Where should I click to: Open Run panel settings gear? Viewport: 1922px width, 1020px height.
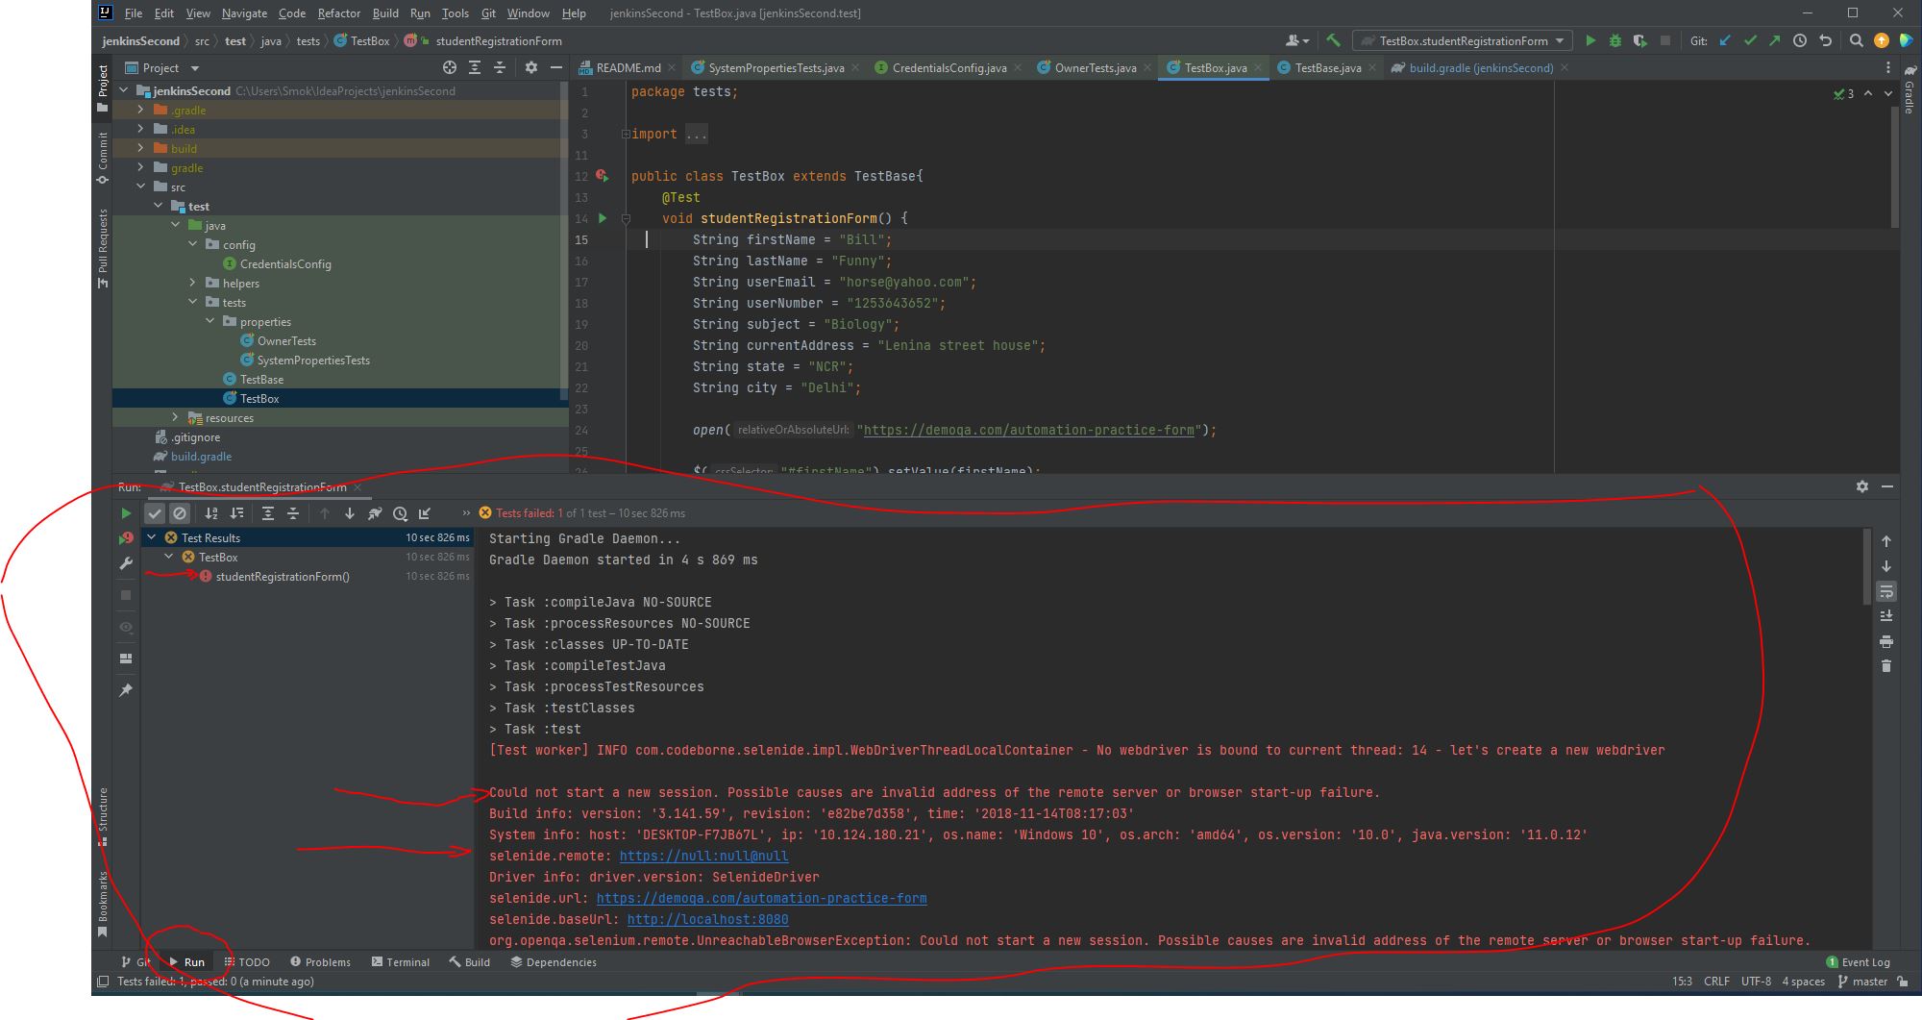coord(1862,486)
